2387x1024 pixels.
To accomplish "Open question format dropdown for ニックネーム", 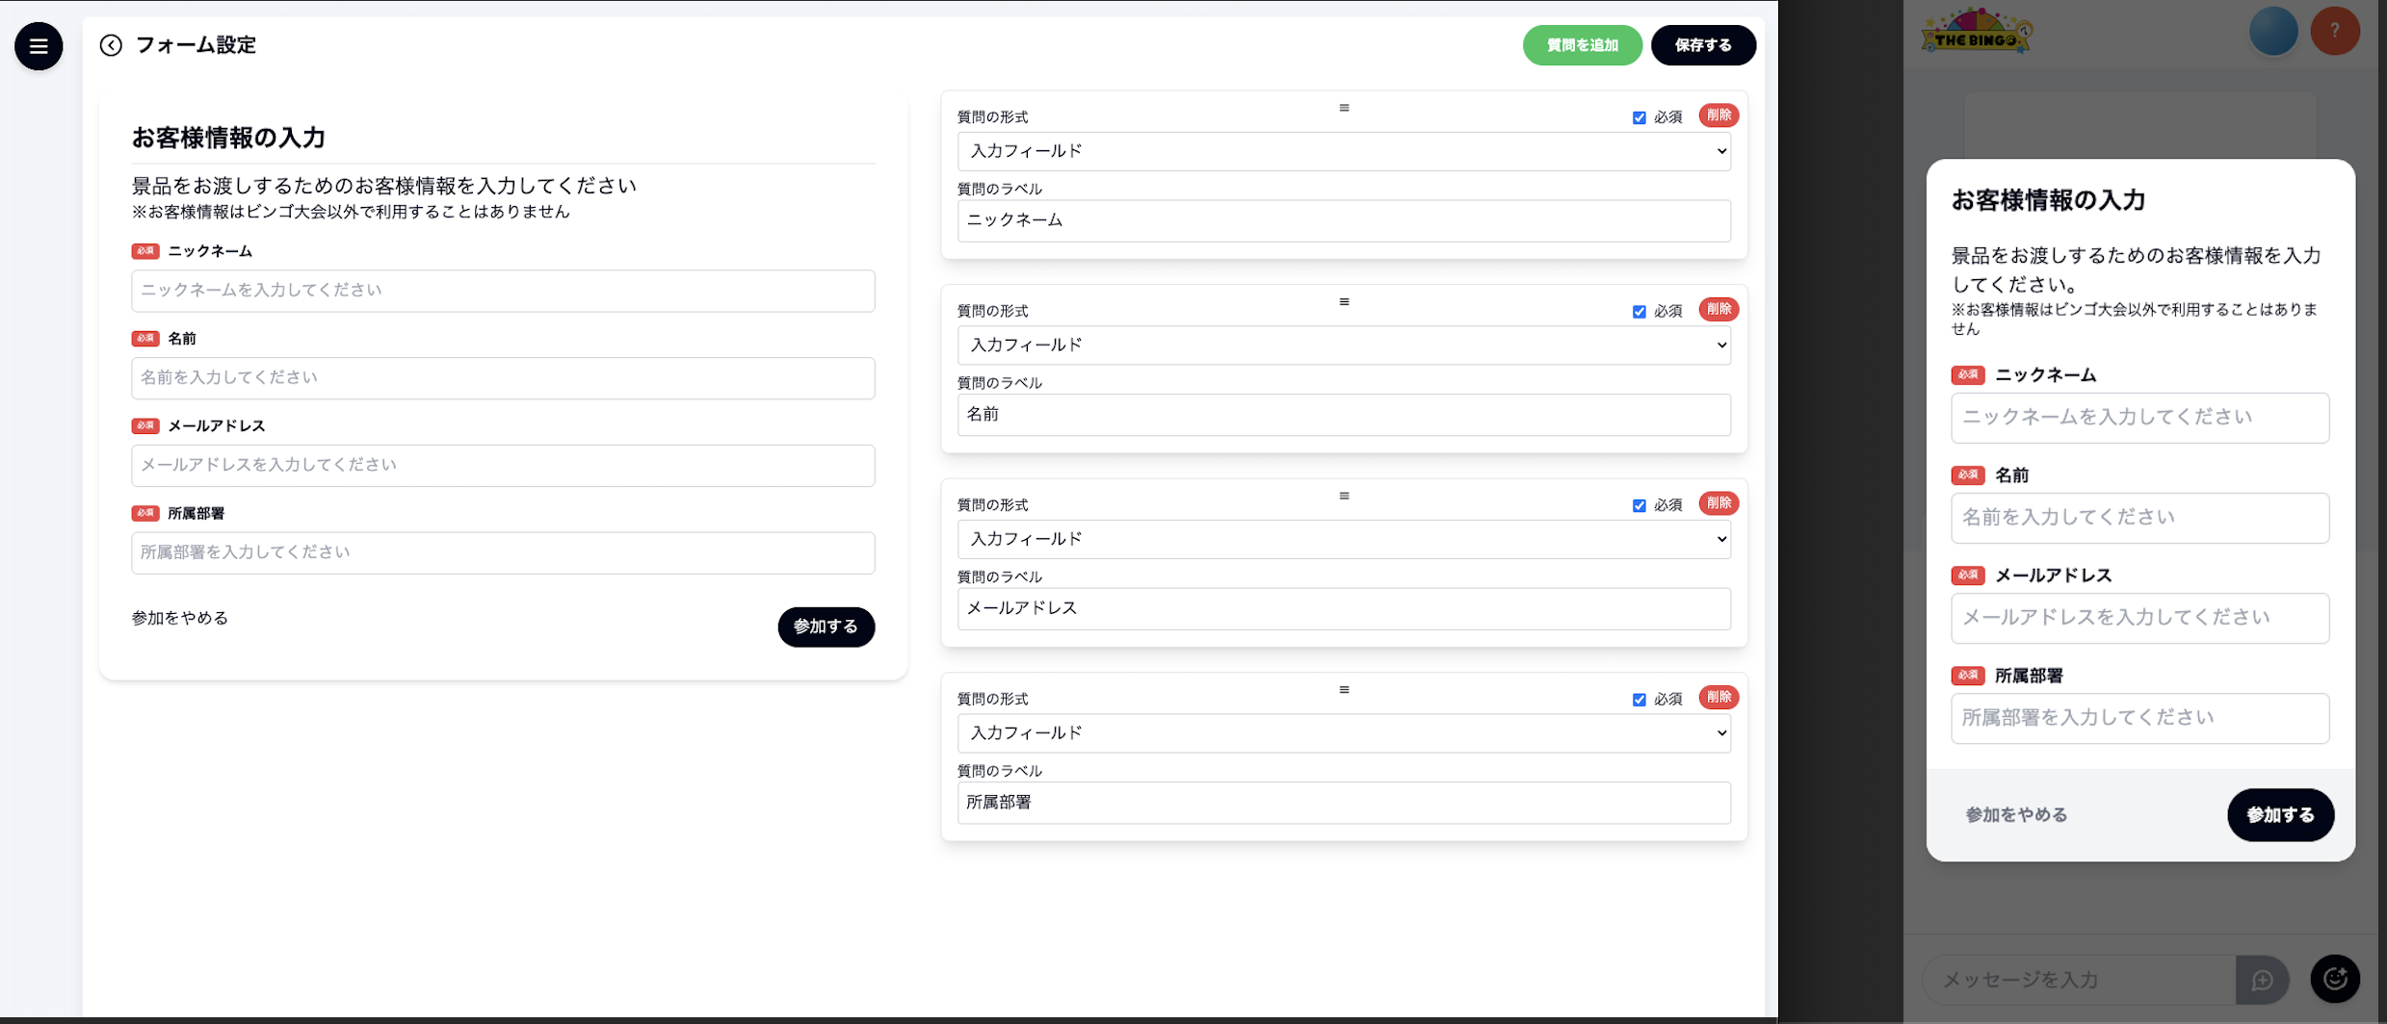I will [x=1344, y=151].
